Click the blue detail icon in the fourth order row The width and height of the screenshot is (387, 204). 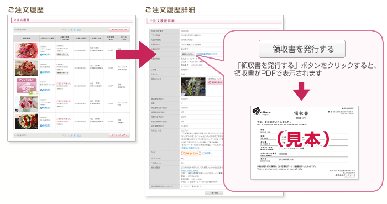(x=41, y=108)
